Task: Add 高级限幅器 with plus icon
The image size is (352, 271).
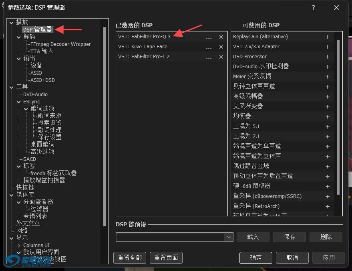Action: 328,97
